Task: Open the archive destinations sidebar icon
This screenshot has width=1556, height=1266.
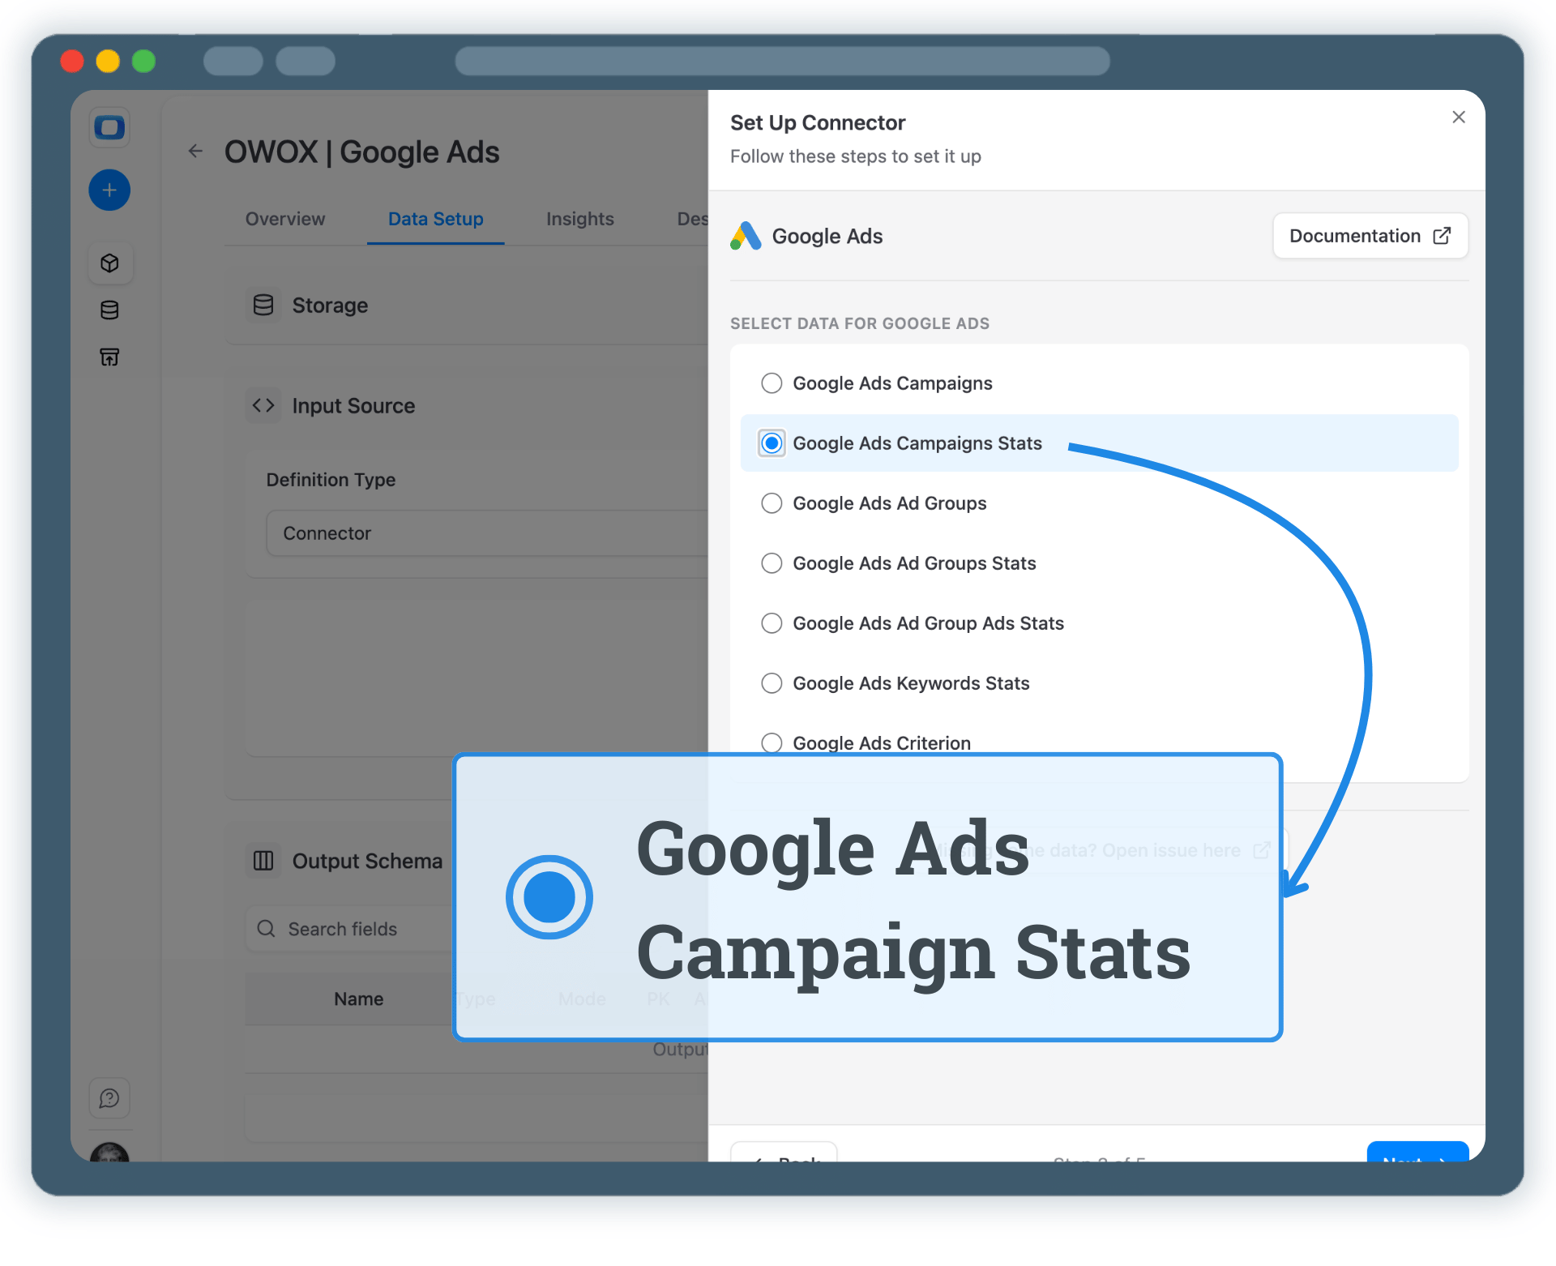Action: (109, 357)
